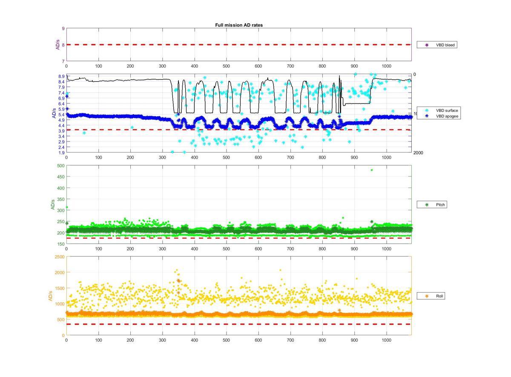Select the Pitch legend entry
511x377 pixels.
coord(433,205)
